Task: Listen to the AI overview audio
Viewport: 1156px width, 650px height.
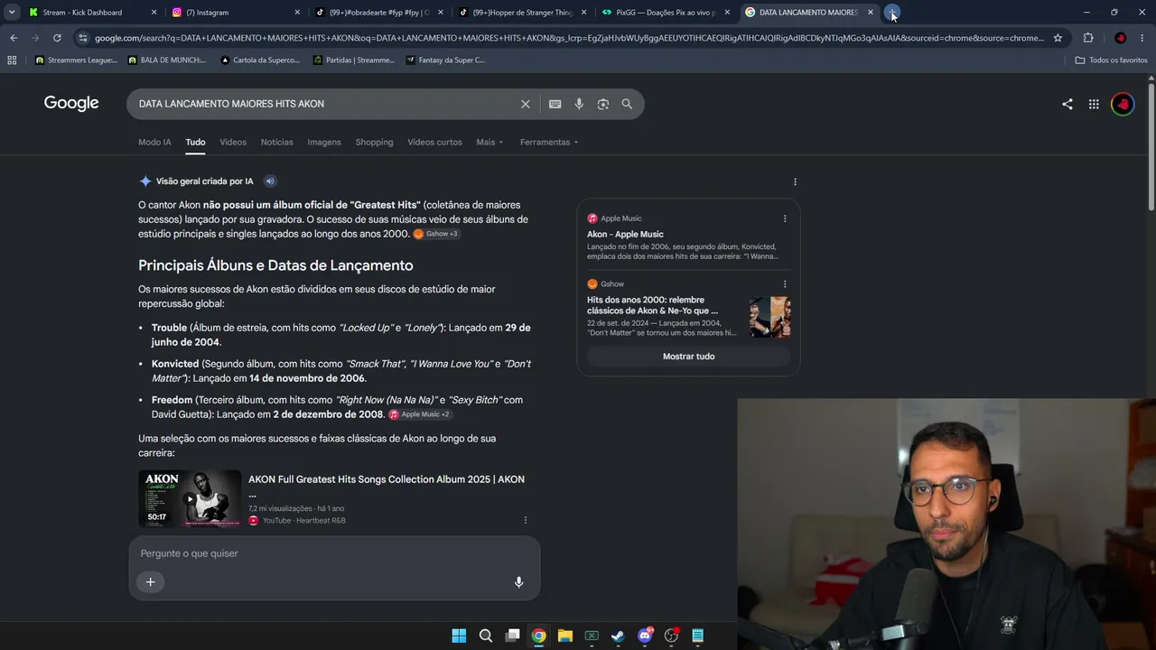Action: tap(269, 181)
